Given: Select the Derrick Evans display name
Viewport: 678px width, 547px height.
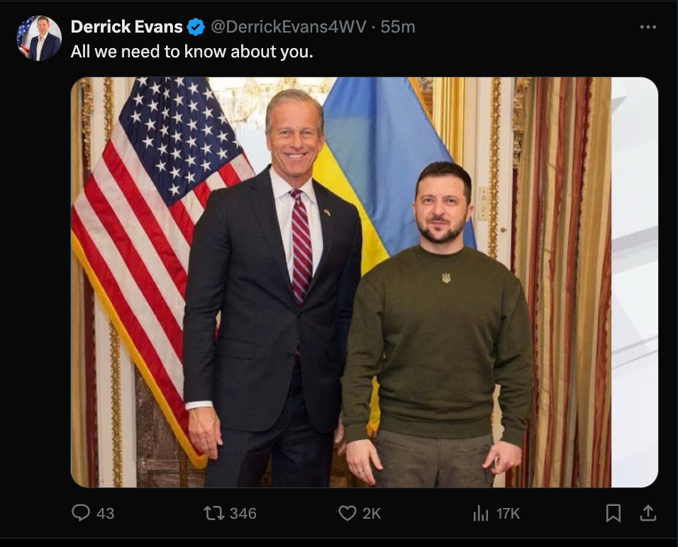Looking at the screenshot, I should tap(128, 28).
